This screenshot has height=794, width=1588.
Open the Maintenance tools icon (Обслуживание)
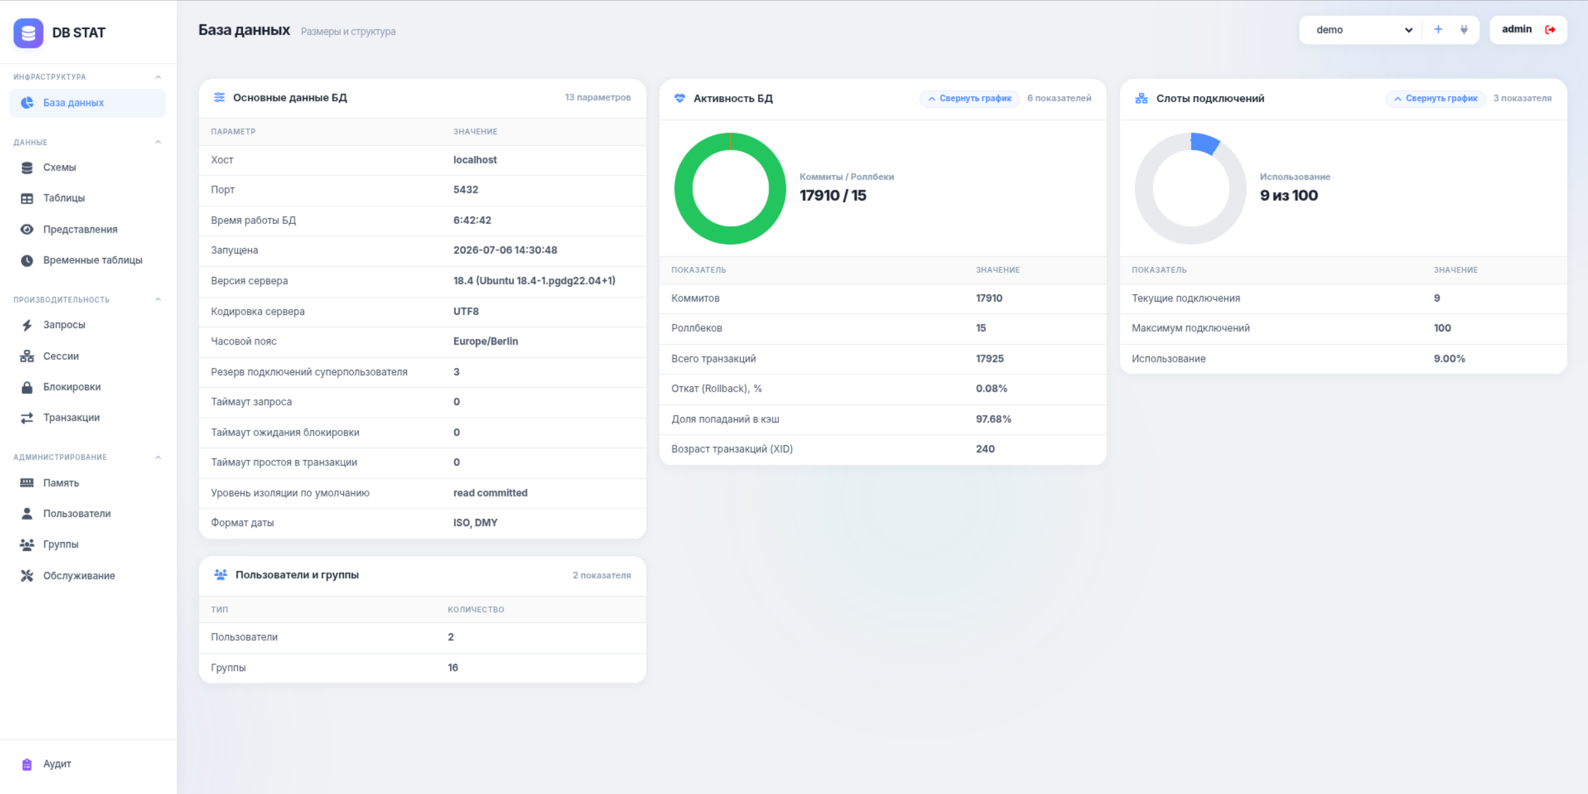point(26,575)
